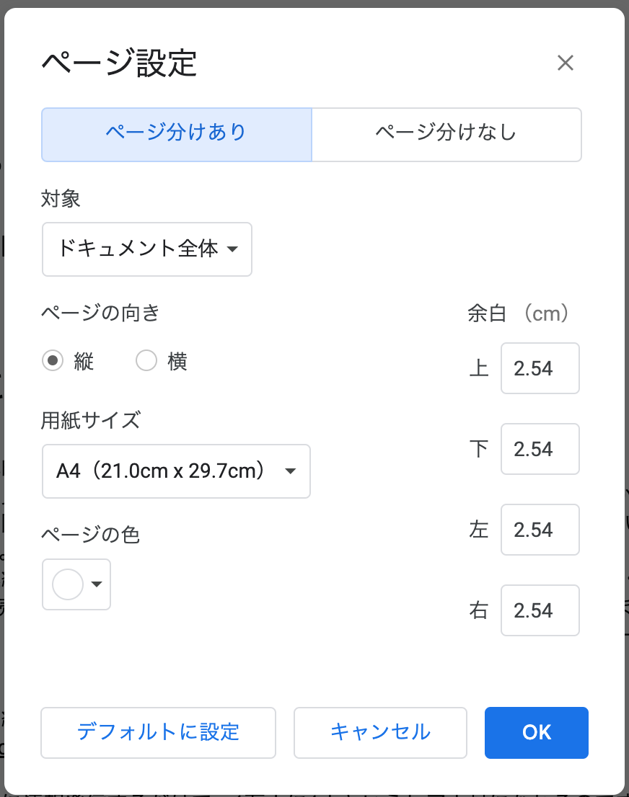Click the white page color swatch

click(x=68, y=584)
